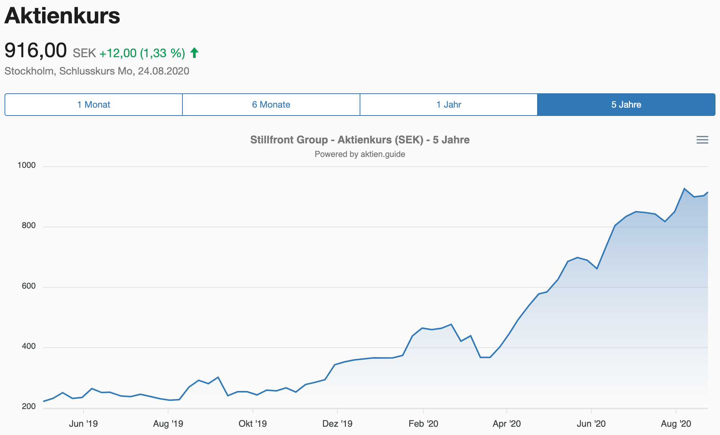Select the 5 Jahre range tab
This screenshot has height=435, width=720.
point(626,105)
